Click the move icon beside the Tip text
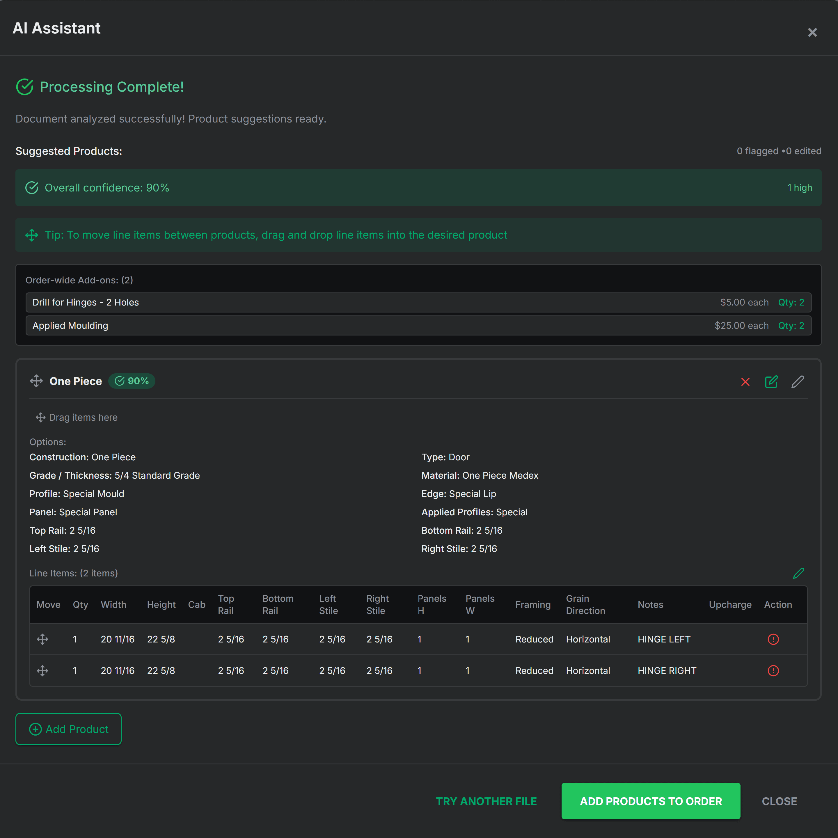Screen dimensions: 838x838 click(32, 235)
